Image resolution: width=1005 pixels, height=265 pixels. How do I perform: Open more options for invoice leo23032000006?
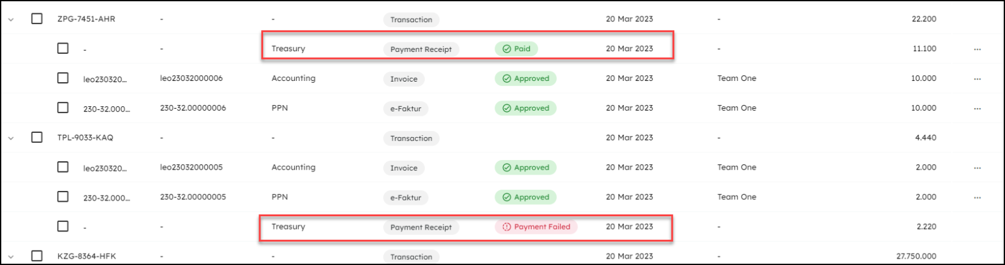(x=977, y=78)
